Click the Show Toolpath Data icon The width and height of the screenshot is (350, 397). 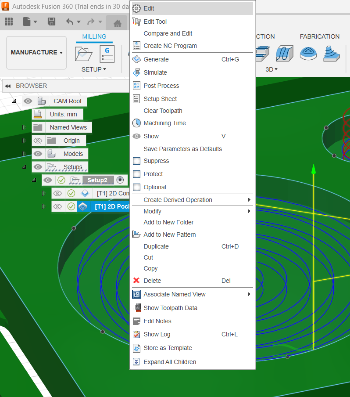coord(136,307)
